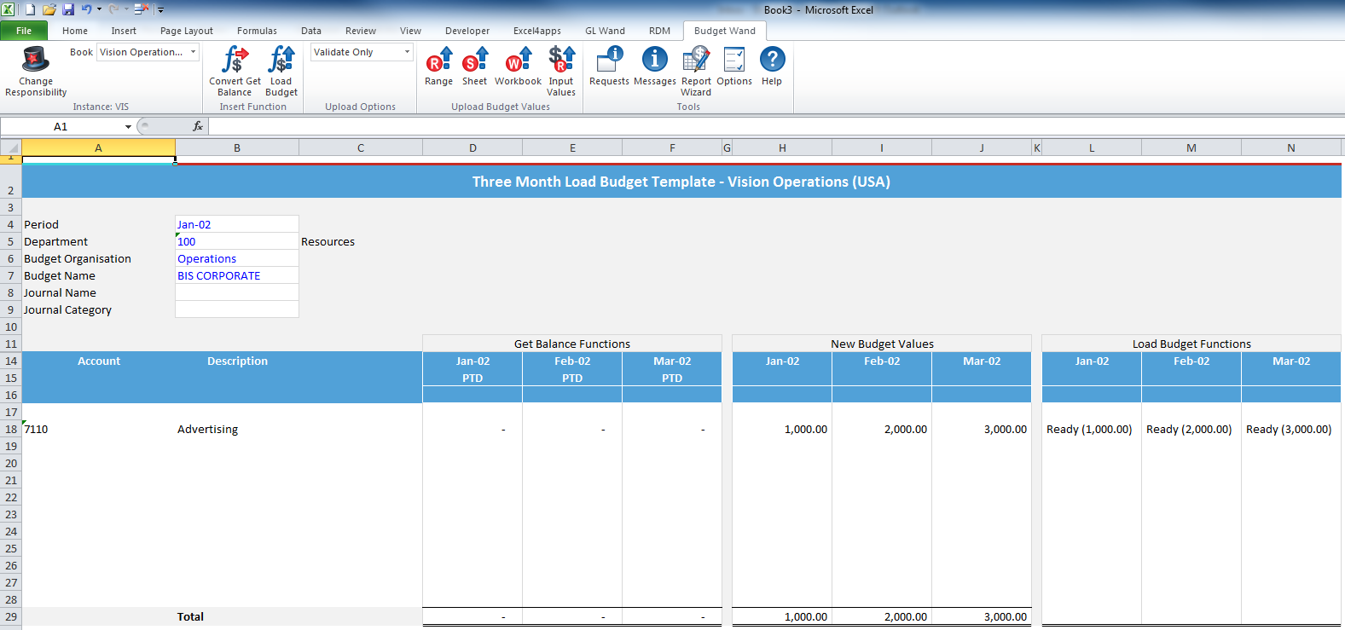Screen dimensions: 1345x630
Task: Click the New document icon in quick access
Action: [30, 9]
